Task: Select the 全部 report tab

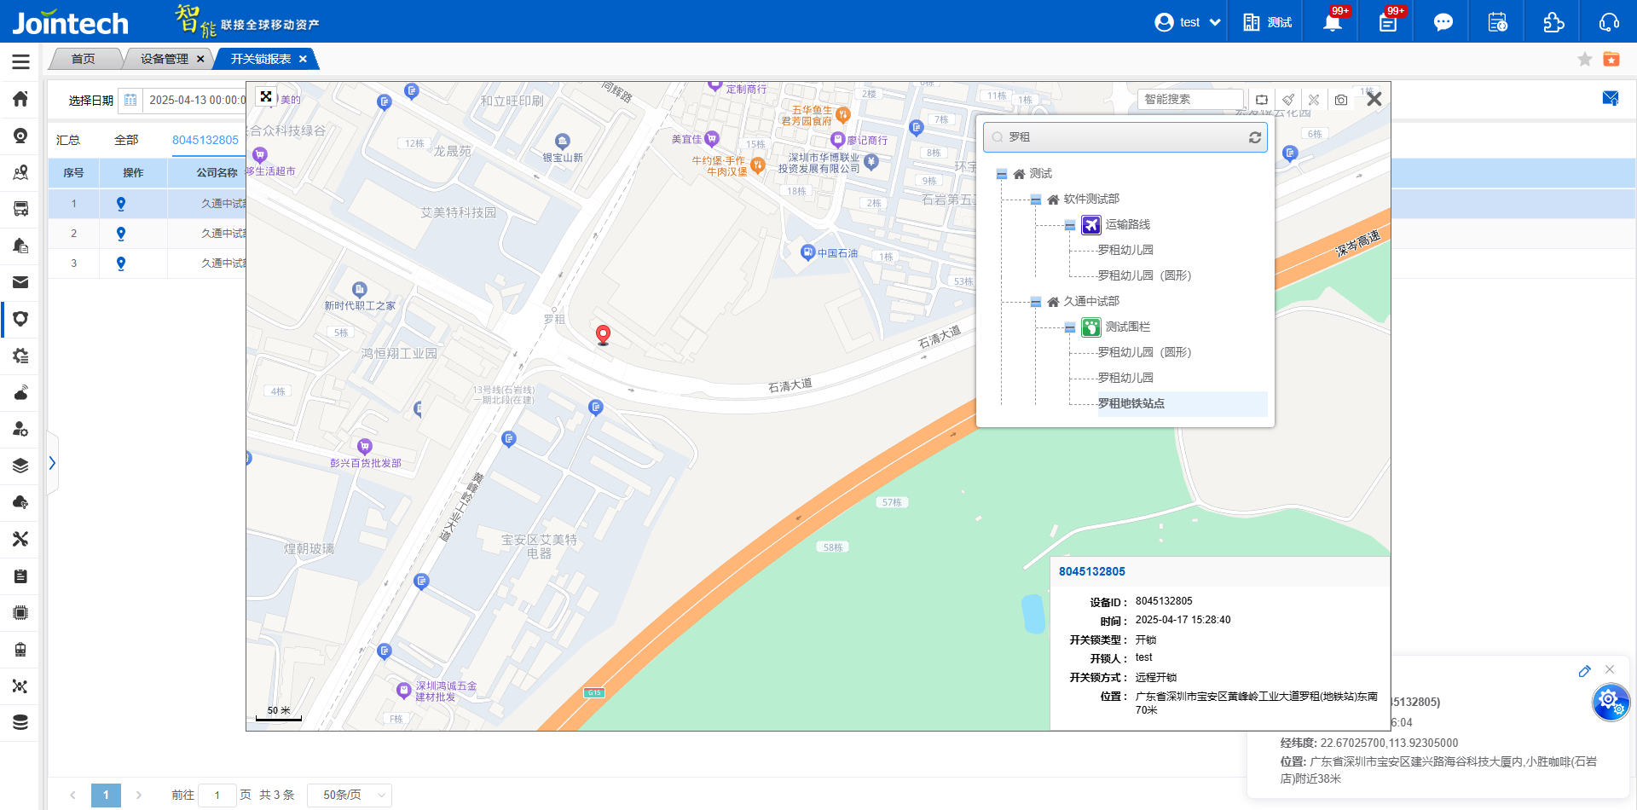Action: (x=126, y=140)
